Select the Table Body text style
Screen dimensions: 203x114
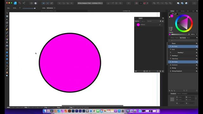tap(183, 59)
